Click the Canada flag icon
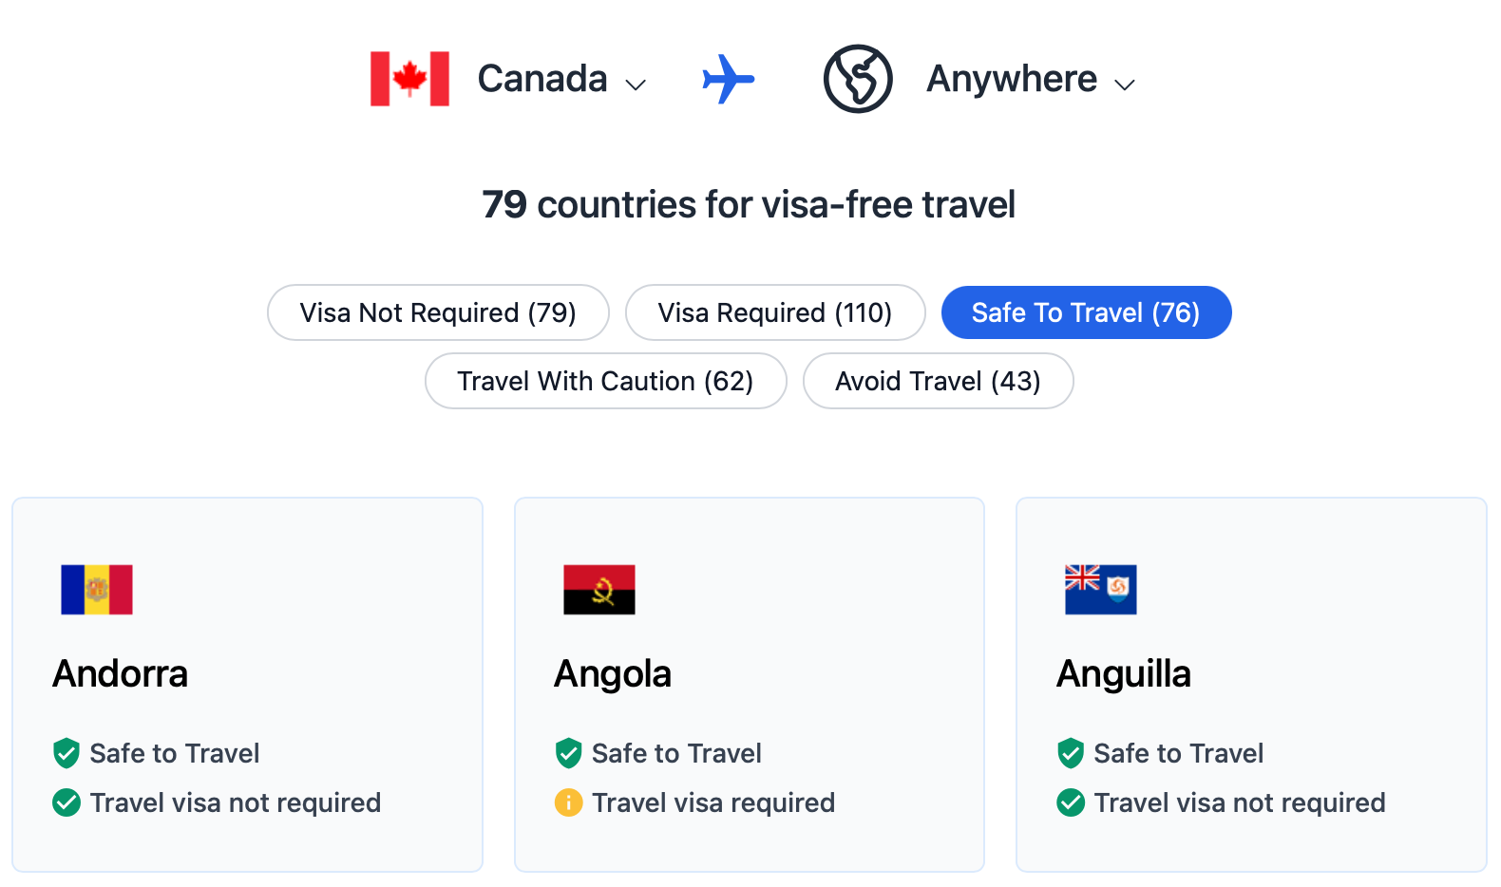 409,79
